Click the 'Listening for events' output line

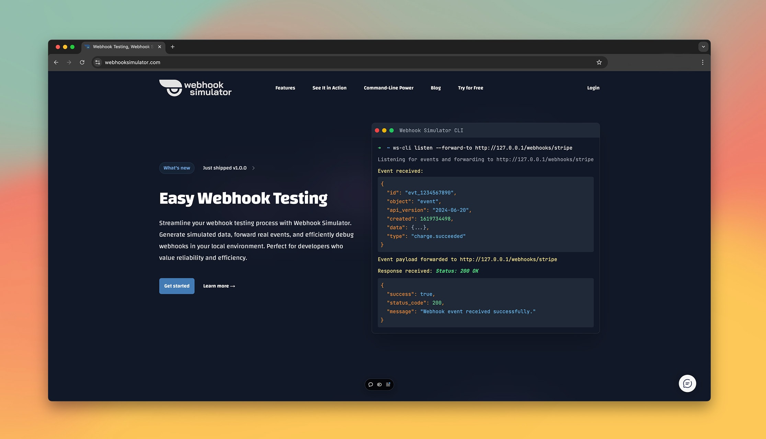pyautogui.click(x=485, y=160)
